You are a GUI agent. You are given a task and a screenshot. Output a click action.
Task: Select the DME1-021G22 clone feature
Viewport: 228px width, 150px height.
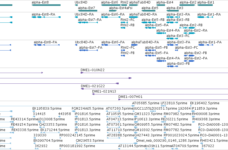coord(154,89)
